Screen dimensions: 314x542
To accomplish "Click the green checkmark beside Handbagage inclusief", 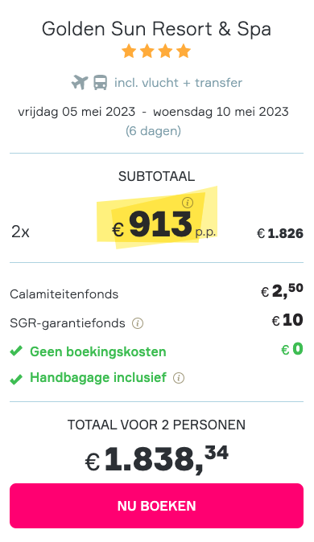I will click(16, 380).
